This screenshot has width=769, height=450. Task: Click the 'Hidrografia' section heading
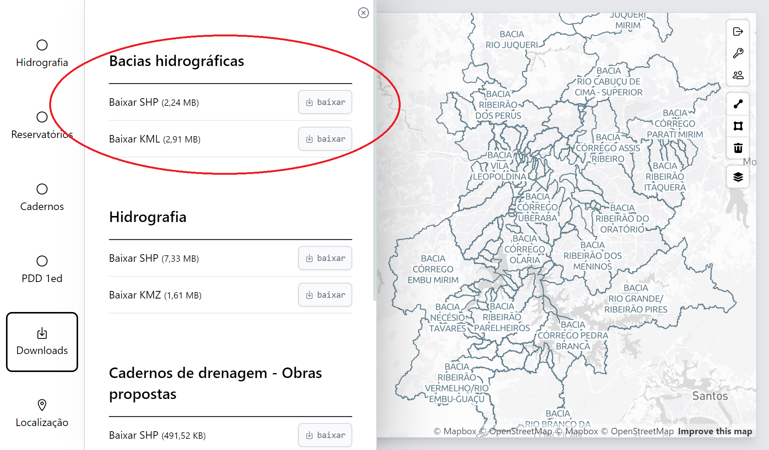pyautogui.click(x=148, y=217)
